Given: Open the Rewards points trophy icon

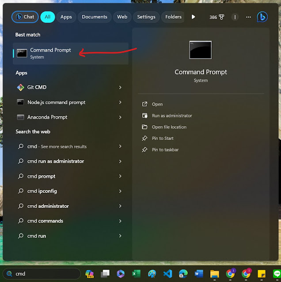Looking at the screenshot, I should [221, 17].
